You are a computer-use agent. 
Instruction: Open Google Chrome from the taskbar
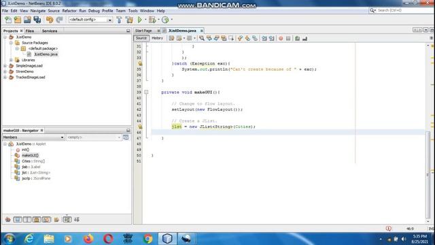pyautogui.click(x=148, y=239)
